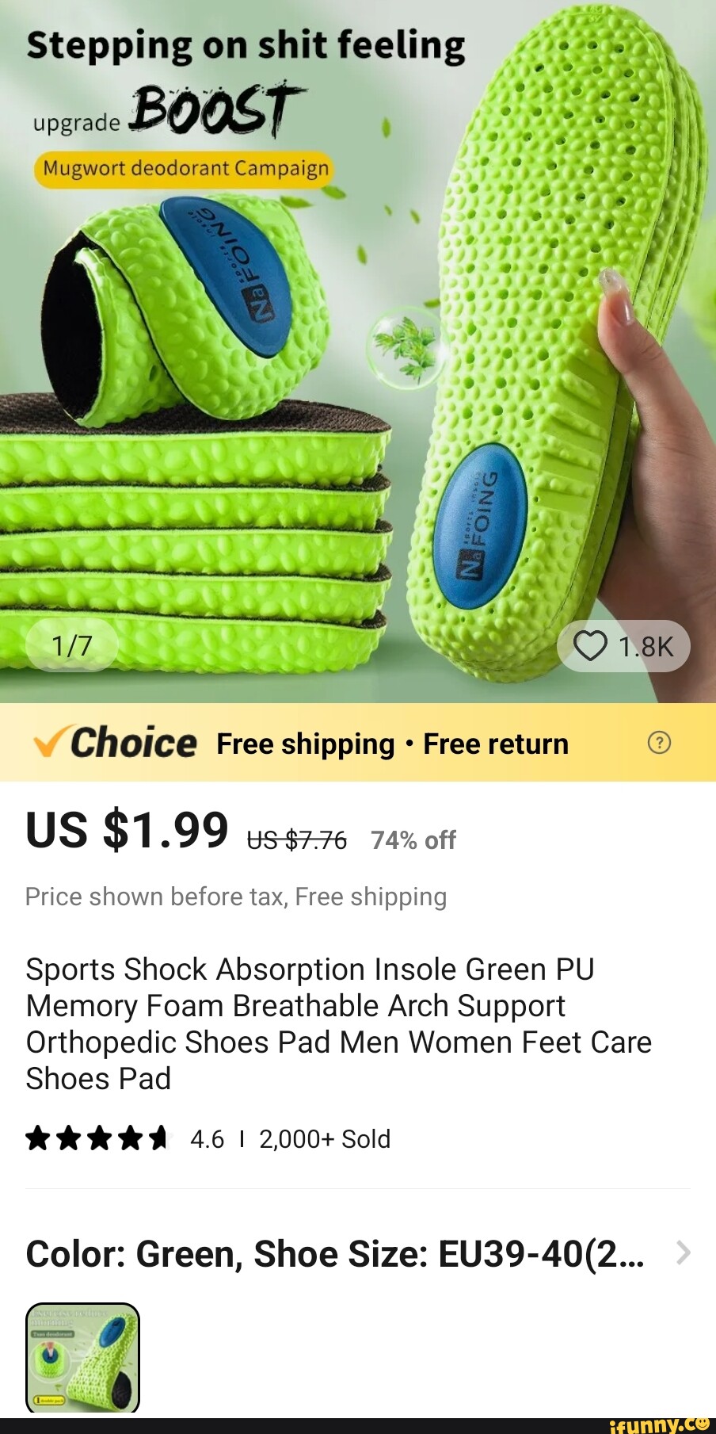
Task: Select the green insole color thumbnail
Action: 83,1358
